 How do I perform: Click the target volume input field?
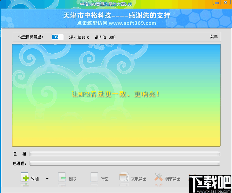(58, 37)
